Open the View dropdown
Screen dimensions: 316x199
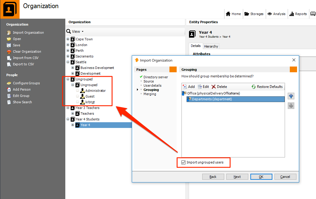[x=75, y=31]
